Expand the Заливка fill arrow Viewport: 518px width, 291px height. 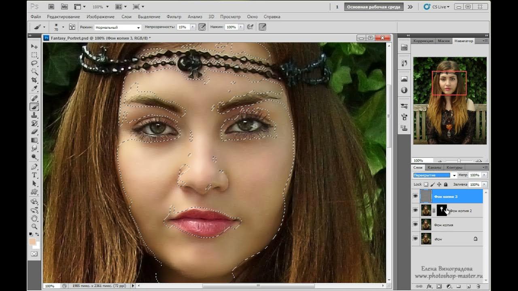coord(484,184)
